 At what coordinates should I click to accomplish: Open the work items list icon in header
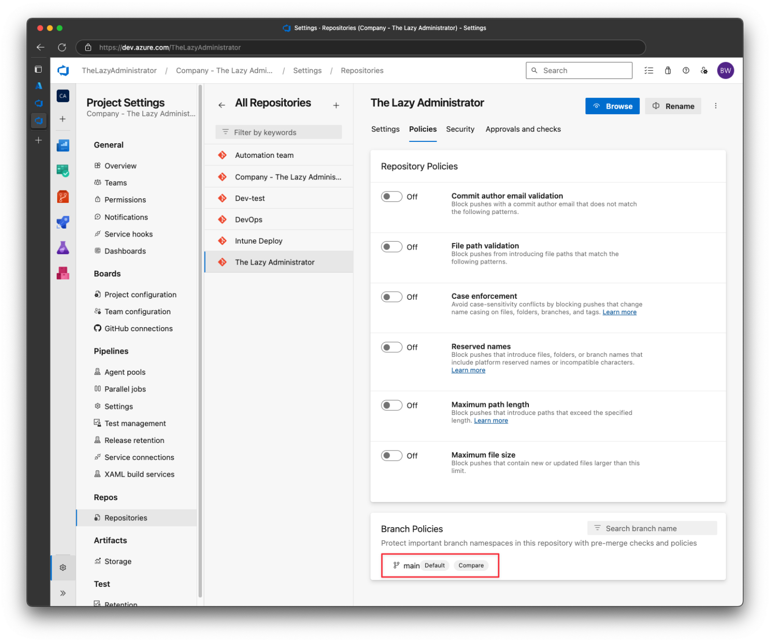649,71
